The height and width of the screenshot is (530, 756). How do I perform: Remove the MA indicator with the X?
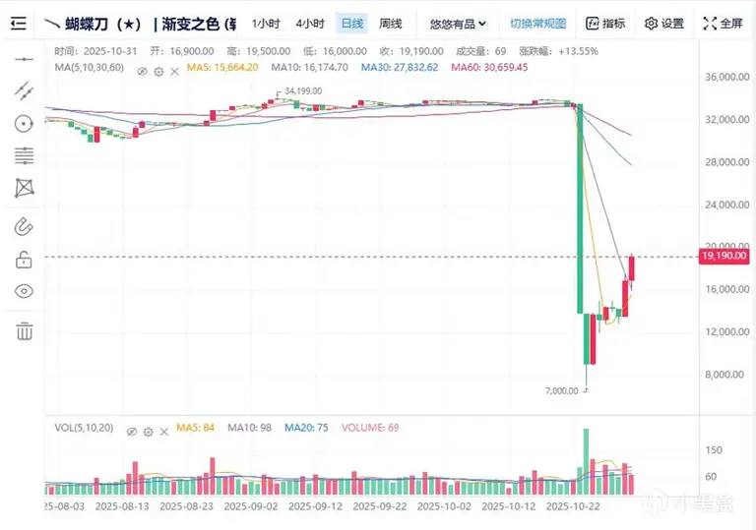click(174, 72)
